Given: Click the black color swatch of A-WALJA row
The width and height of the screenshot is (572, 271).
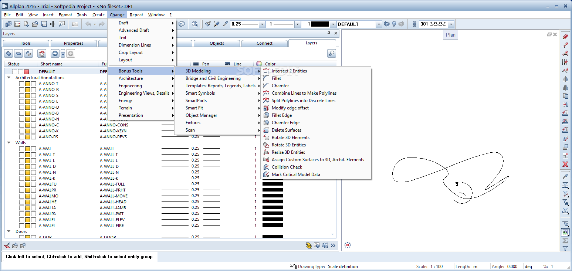Looking at the screenshot, I should point(273,208).
